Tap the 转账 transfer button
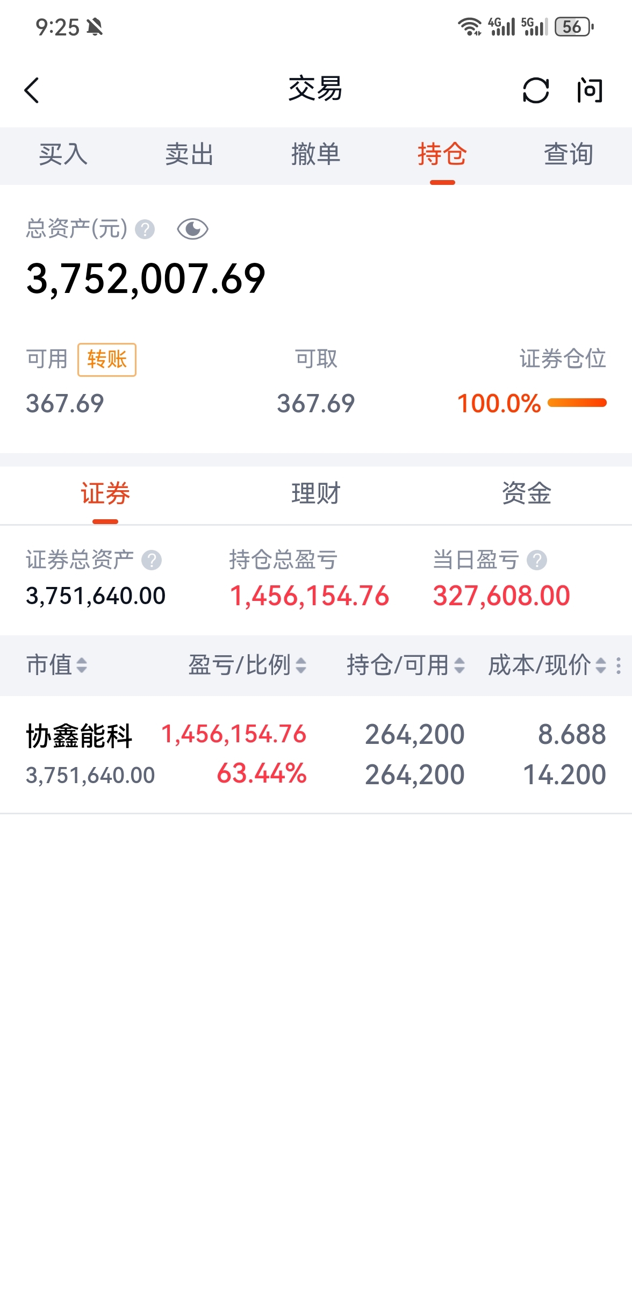 point(107,360)
